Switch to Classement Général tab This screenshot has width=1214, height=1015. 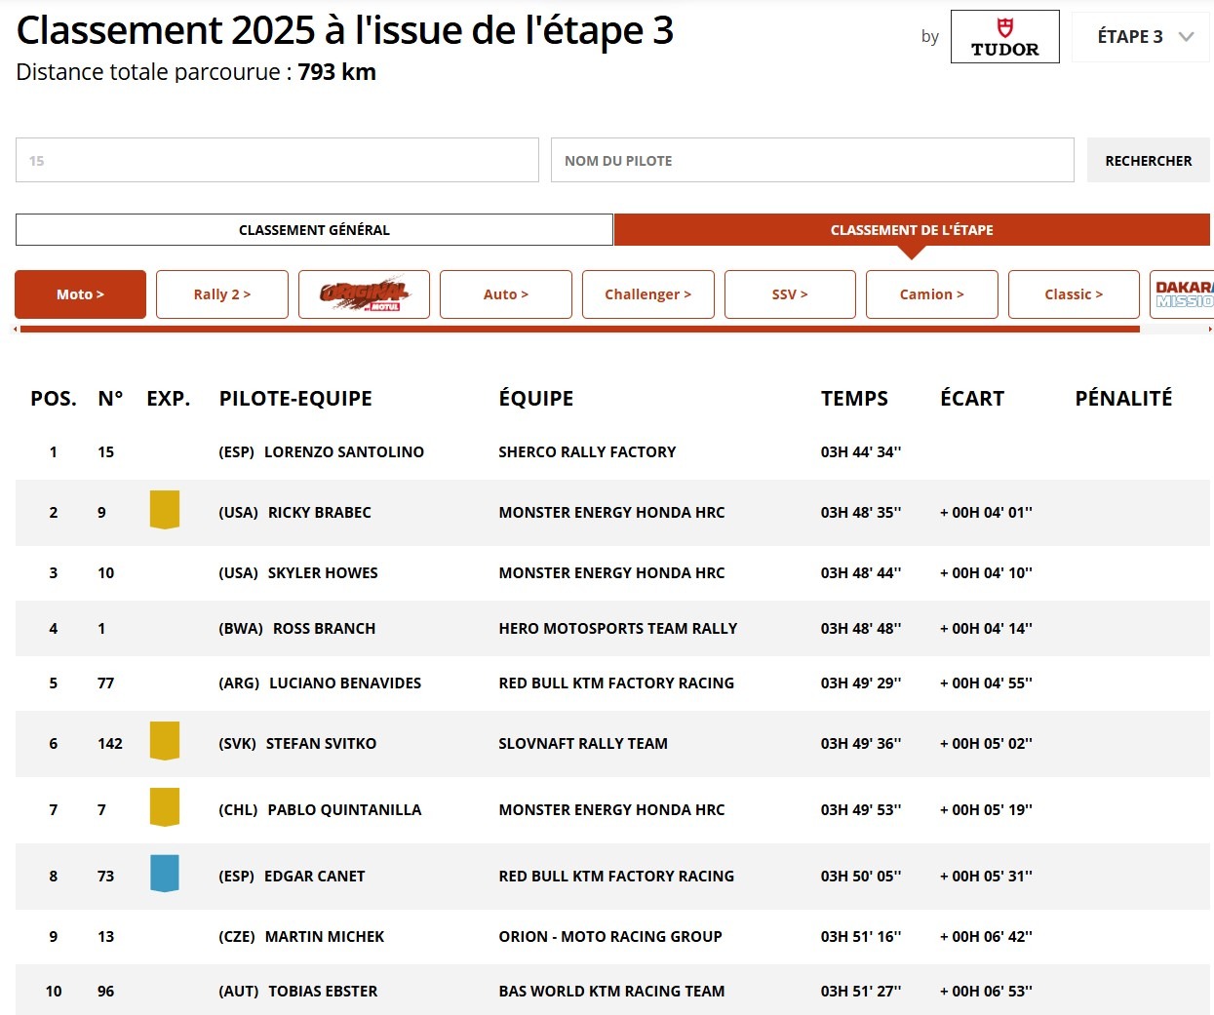(314, 230)
